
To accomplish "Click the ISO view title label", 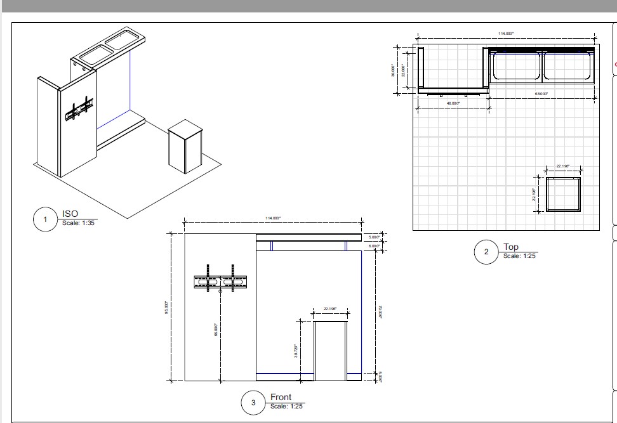I will point(70,214).
